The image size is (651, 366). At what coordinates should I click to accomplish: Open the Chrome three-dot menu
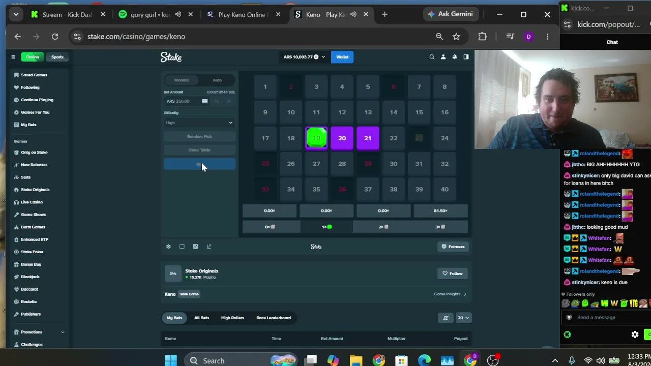point(547,37)
